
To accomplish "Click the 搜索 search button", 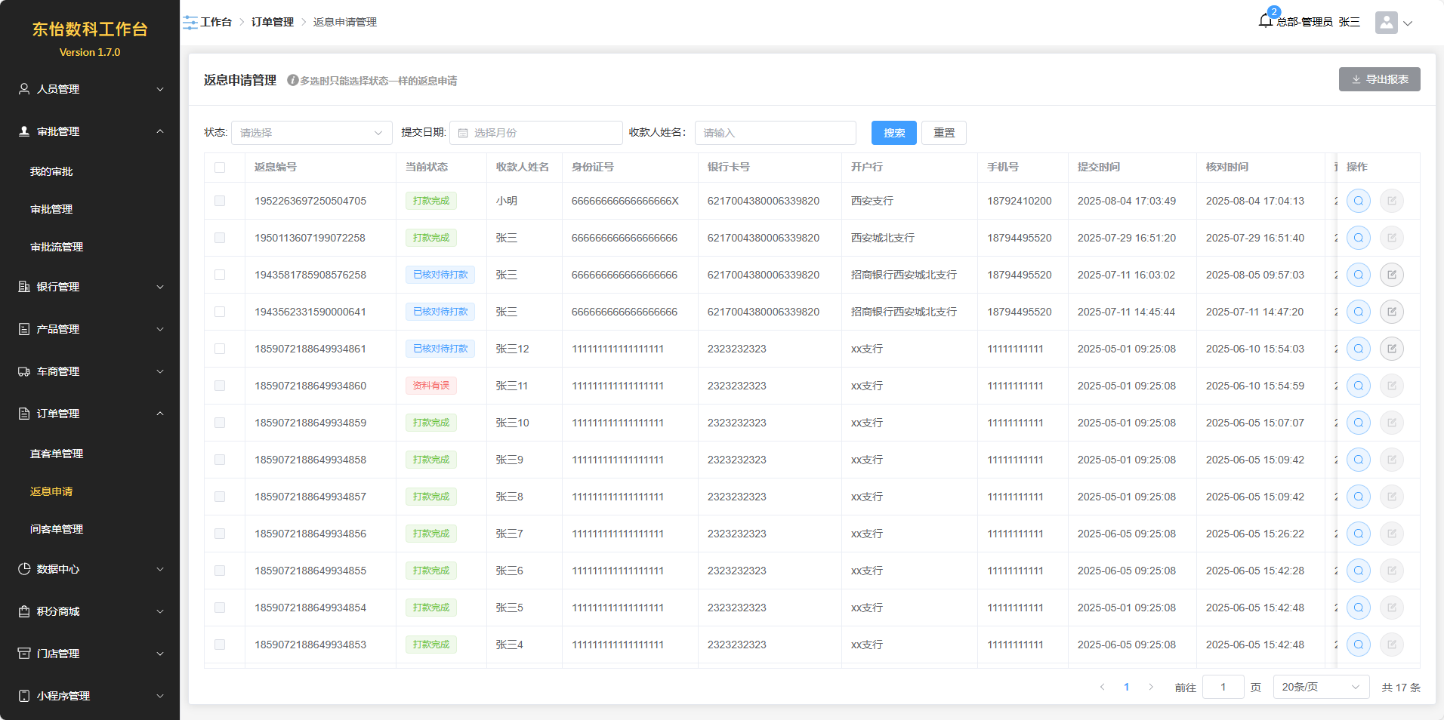I will [893, 133].
